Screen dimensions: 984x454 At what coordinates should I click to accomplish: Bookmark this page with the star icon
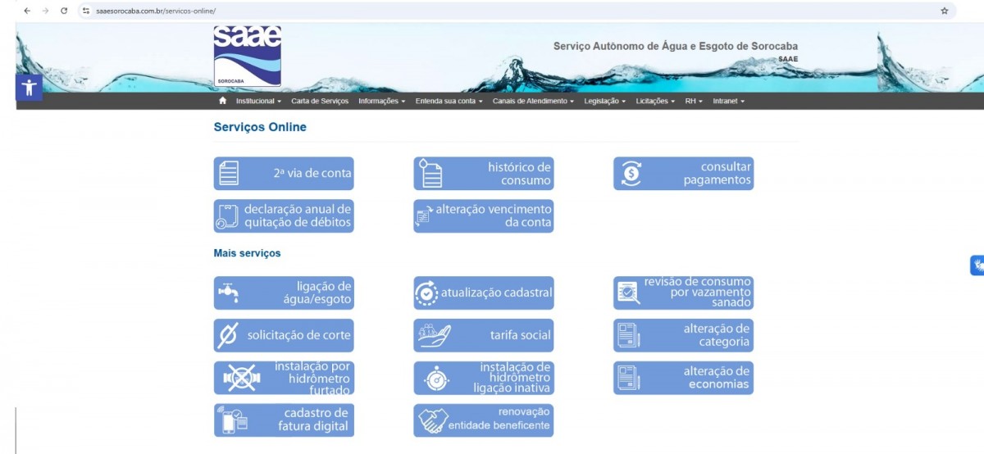coord(944,11)
